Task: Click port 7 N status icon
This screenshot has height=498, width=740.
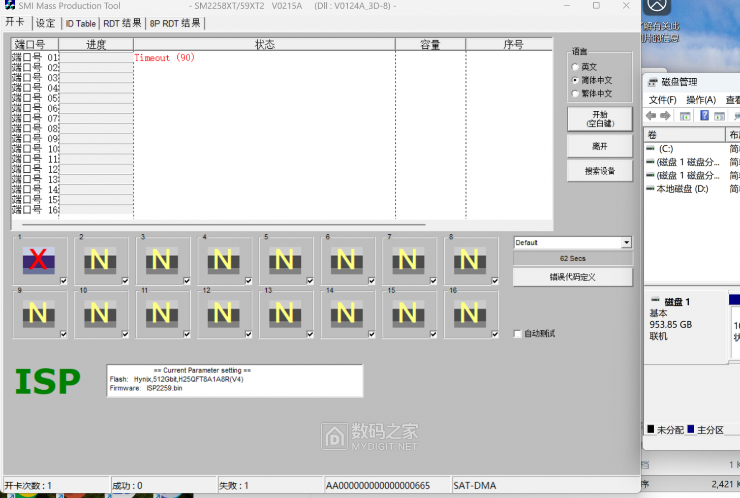Action: click(x=408, y=260)
